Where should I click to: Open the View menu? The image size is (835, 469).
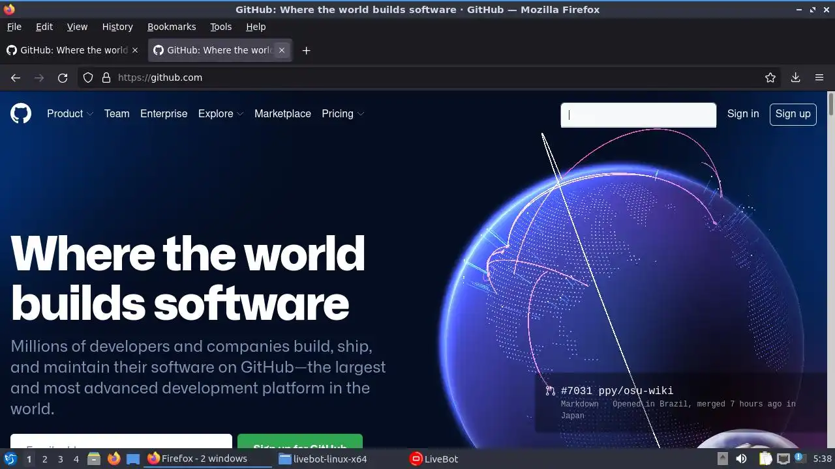[77, 27]
